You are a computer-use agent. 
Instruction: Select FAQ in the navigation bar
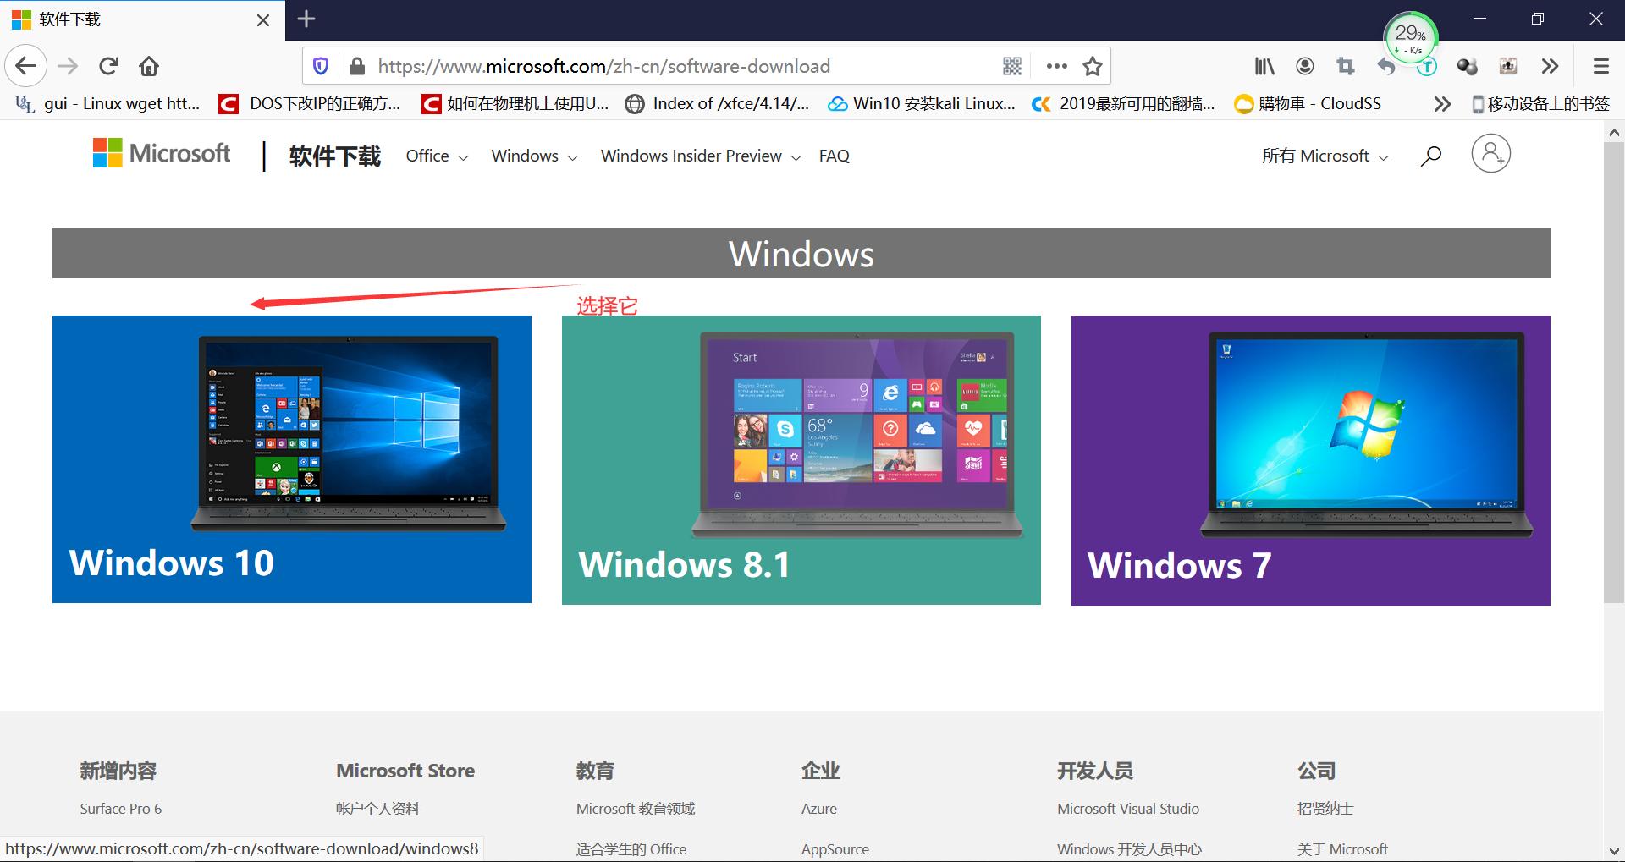pyautogui.click(x=835, y=156)
